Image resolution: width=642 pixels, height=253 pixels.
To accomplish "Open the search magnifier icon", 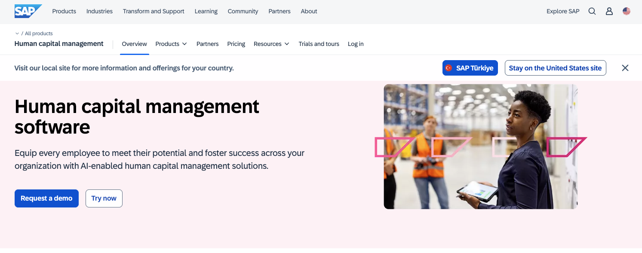I will pyautogui.click(x=592, y=12).
